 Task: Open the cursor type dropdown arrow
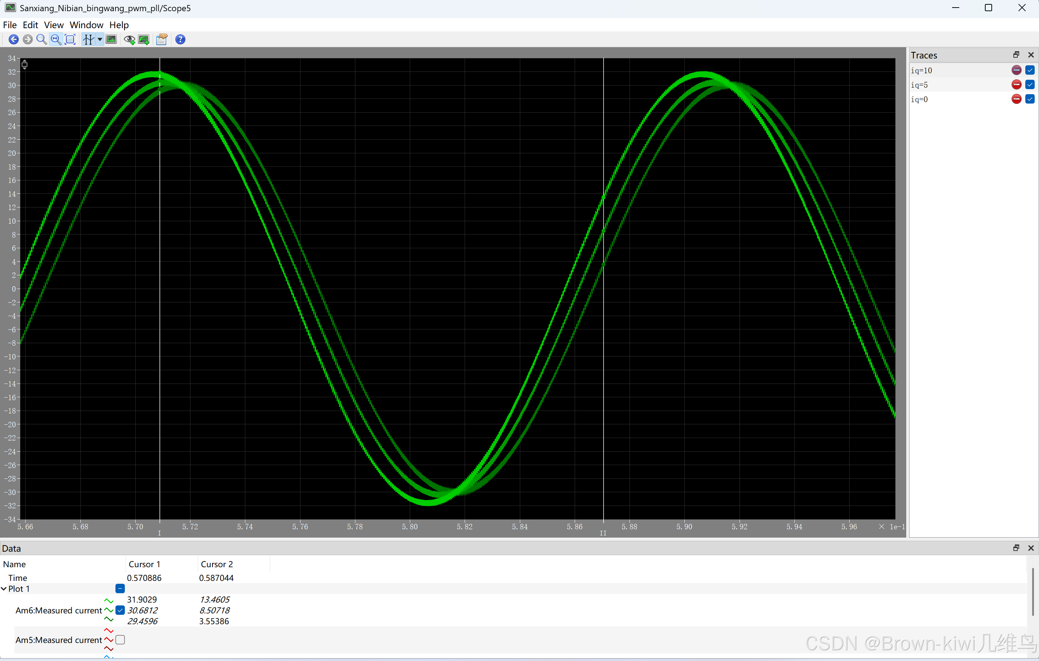click(x=100, y=40)
